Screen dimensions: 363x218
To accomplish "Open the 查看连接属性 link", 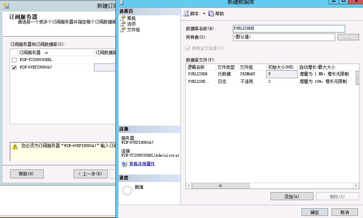I will 142,164.
